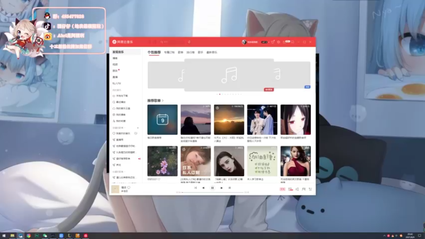Switch to mini mode window icon
Viewport: 425px width, 239px height.
pos(293,42)
